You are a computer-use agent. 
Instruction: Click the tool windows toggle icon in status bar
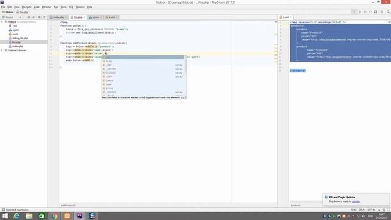tap(3, 210)
